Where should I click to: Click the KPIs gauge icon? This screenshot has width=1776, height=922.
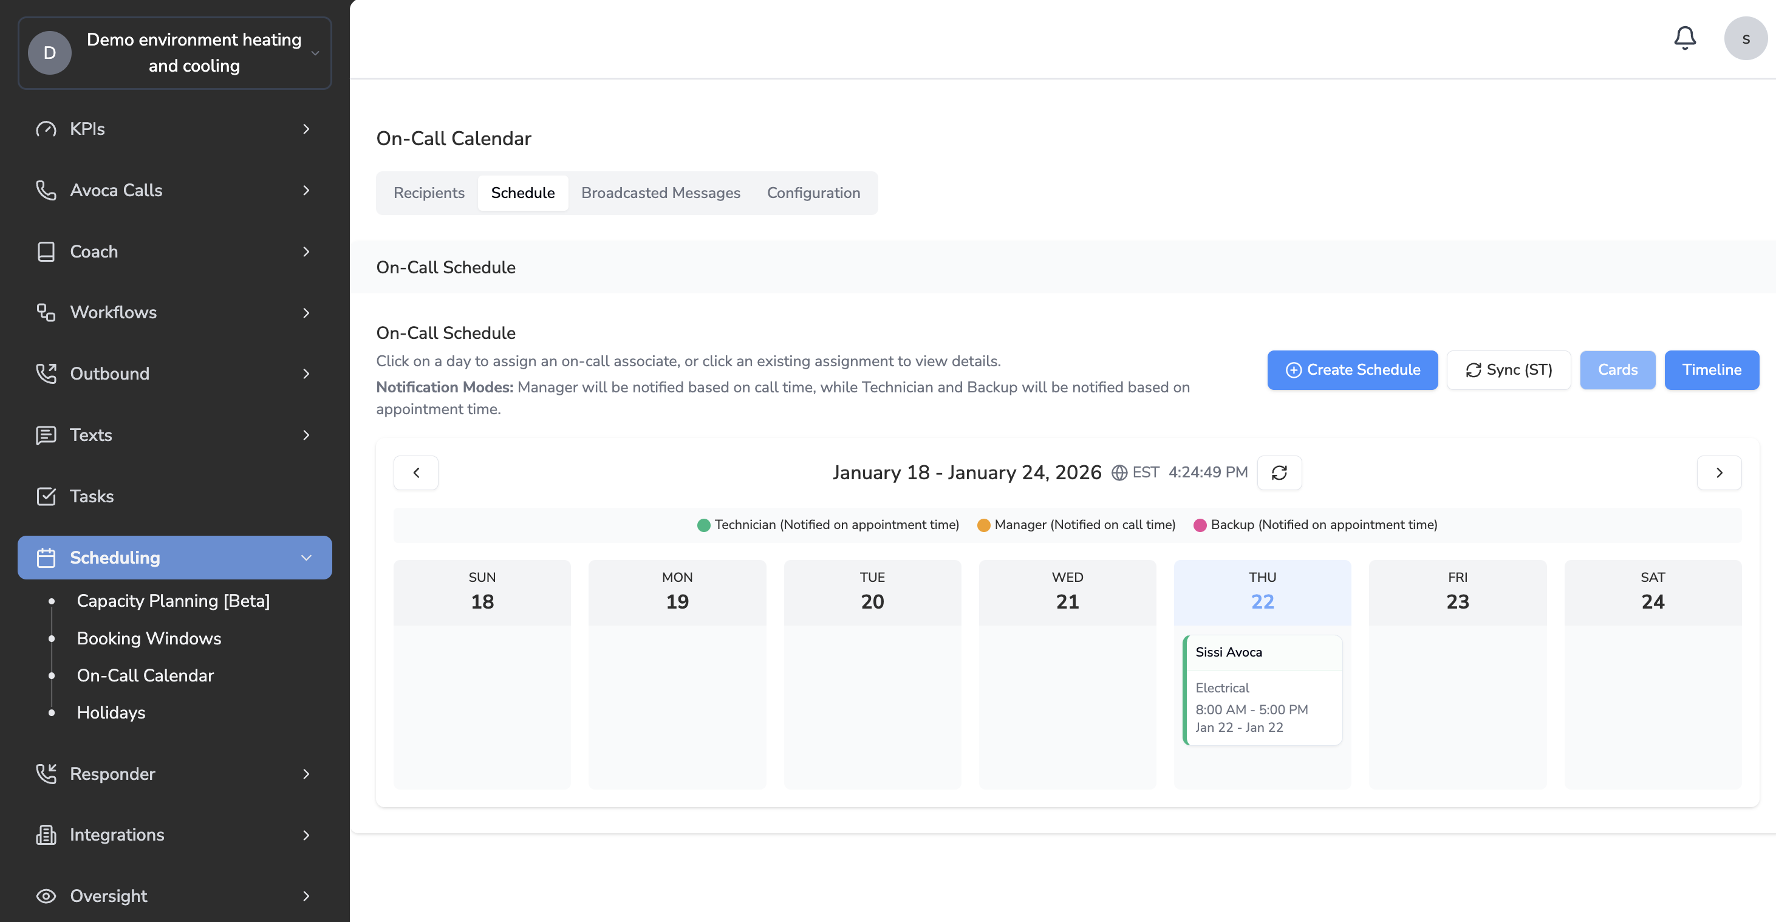46,129
